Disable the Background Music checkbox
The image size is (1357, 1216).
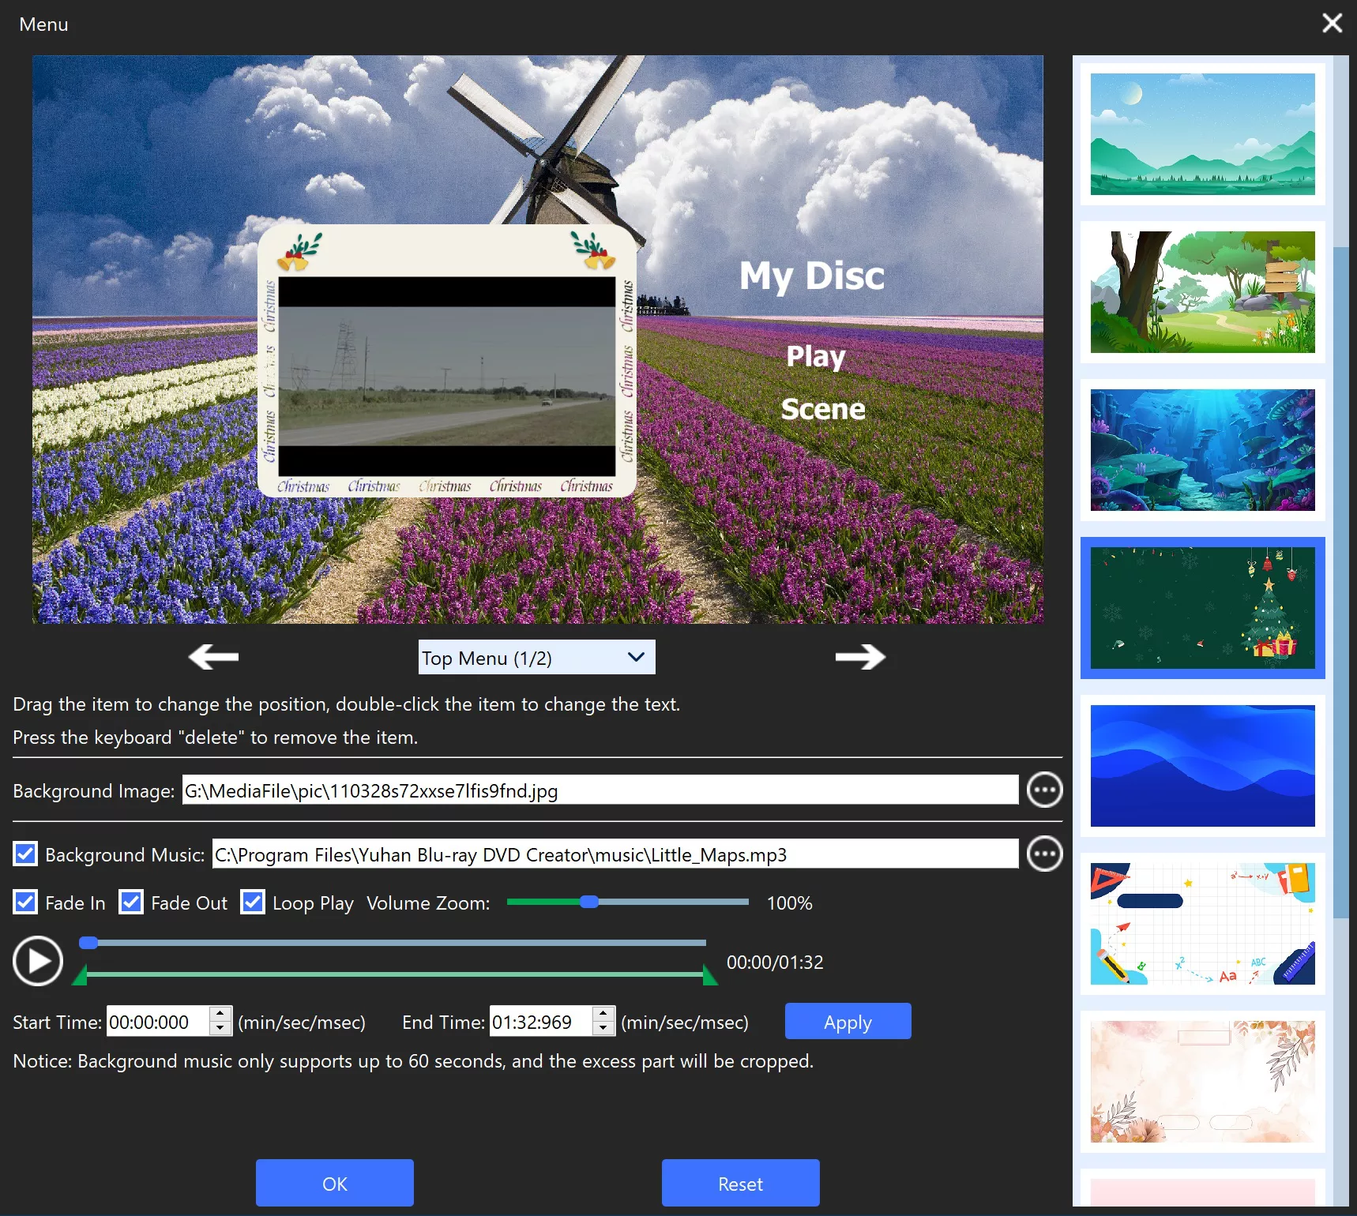pos(25,854)
